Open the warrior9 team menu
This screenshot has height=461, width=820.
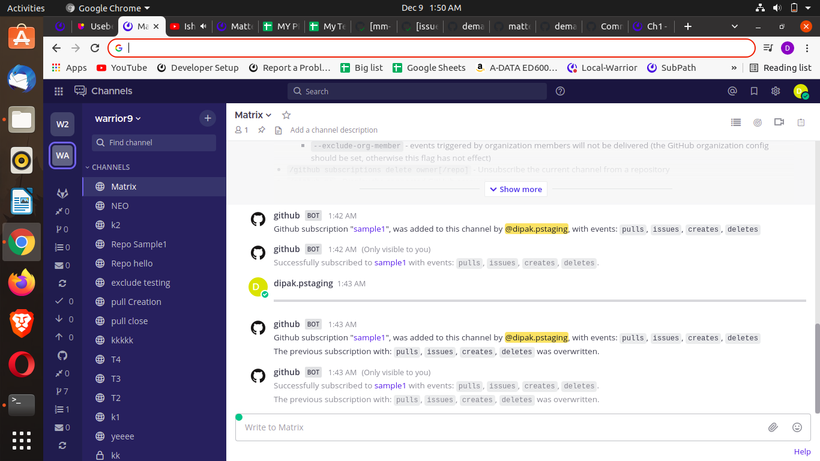pyautogui.click(x=117, y=118)
